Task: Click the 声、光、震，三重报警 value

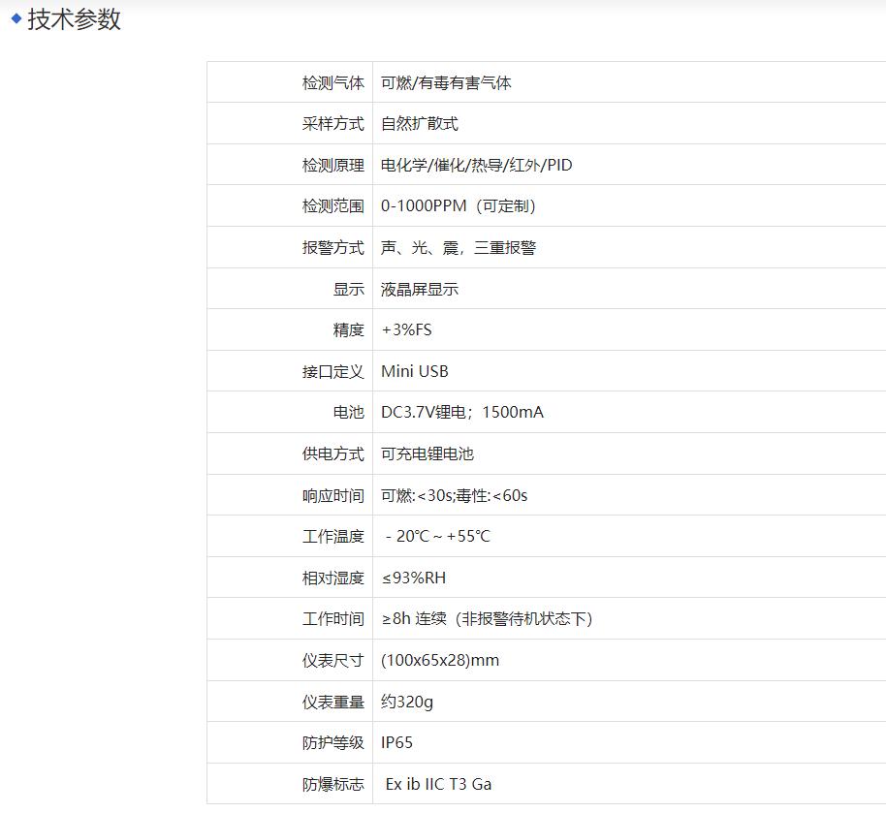Action: coord(458,248)
